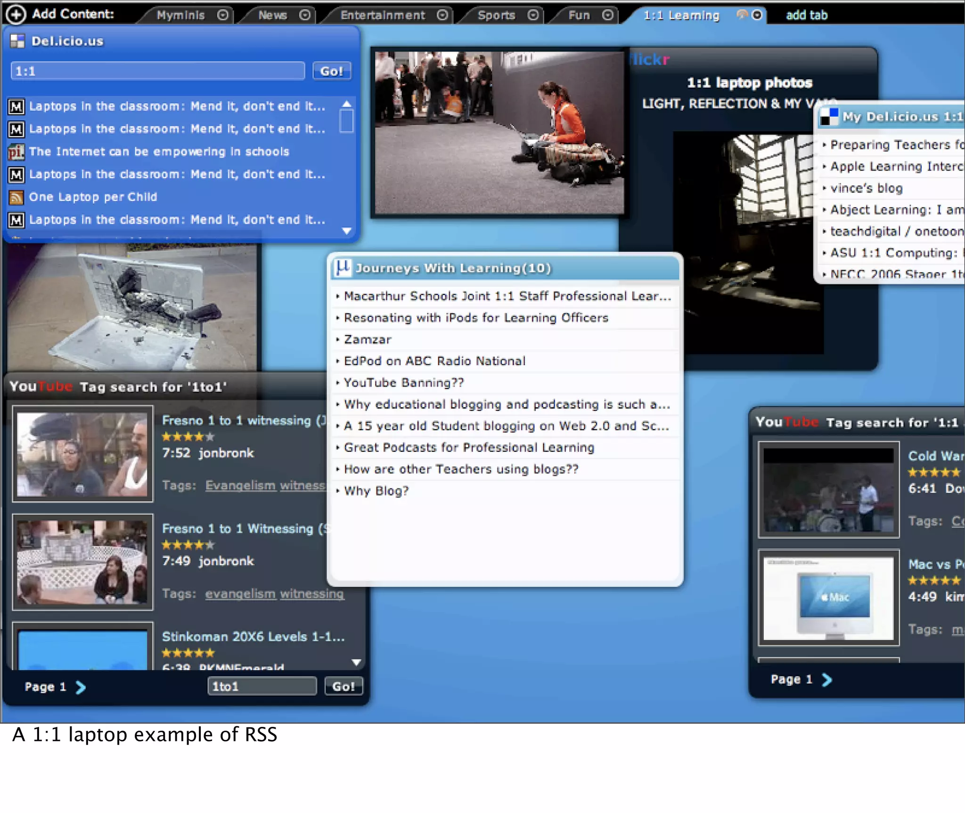Open the News tab options circle icon
This screenshot has width=965, height=813.
(305, 15)
